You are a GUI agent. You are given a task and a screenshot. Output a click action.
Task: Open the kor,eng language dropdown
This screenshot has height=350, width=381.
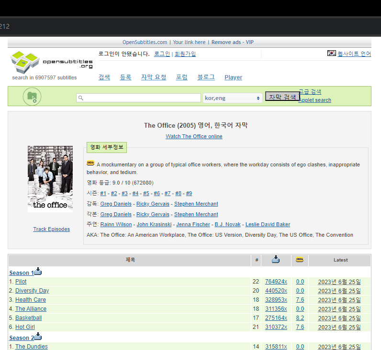click(x=232, y=98)
